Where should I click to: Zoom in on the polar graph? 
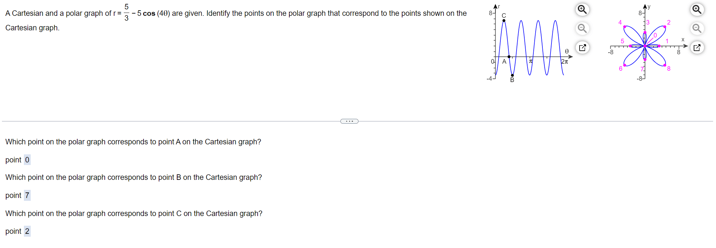tap(697, 9)
